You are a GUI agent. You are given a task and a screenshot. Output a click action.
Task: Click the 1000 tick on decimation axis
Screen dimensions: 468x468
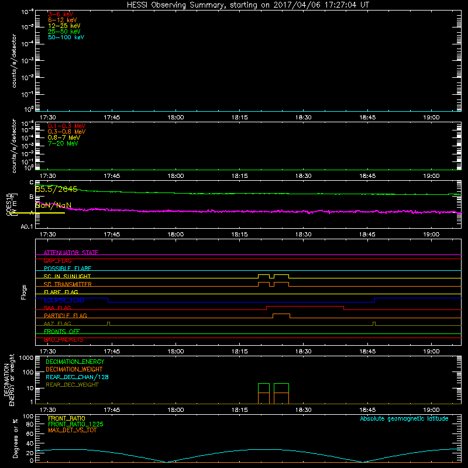click(x=26, y=358)
